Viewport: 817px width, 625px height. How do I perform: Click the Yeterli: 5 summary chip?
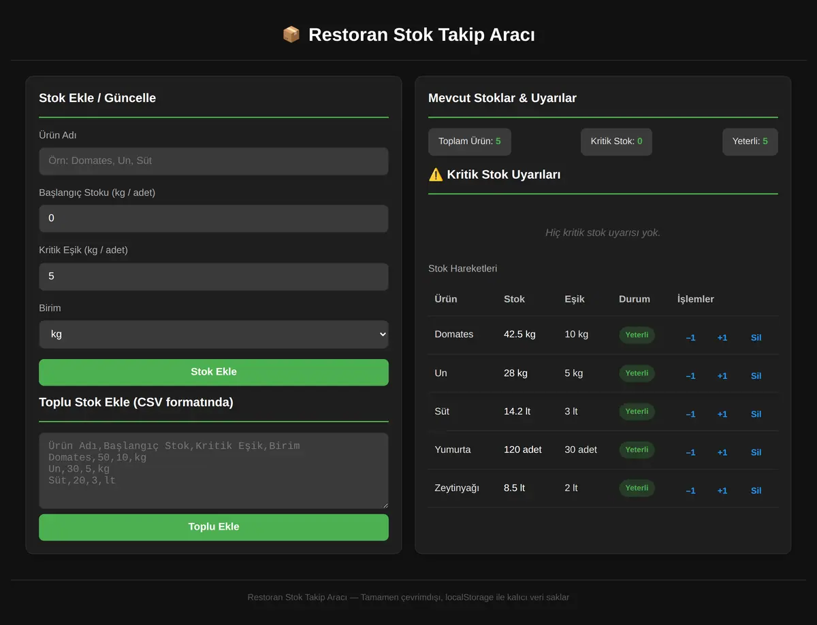(x=750, y=141)
